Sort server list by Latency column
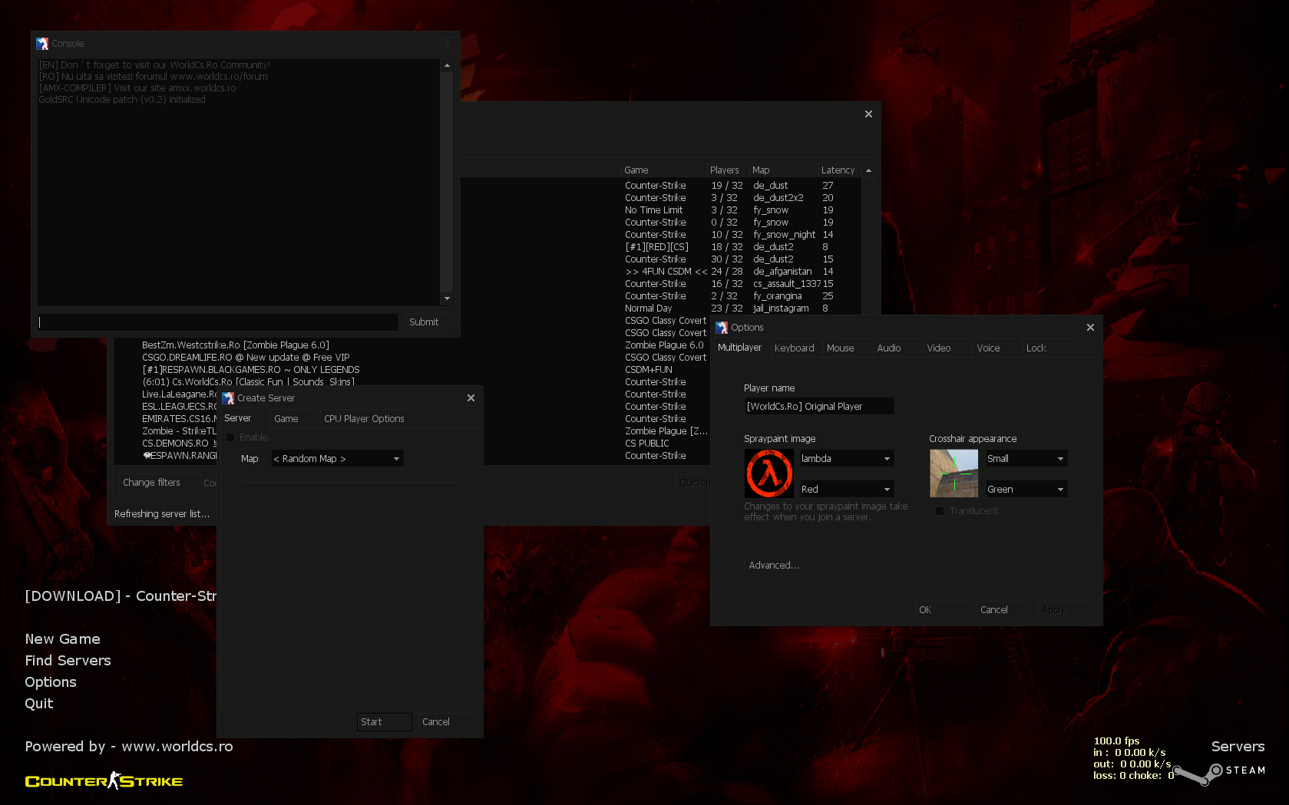Screen dimensions: 1289x805 coord(840,170)
